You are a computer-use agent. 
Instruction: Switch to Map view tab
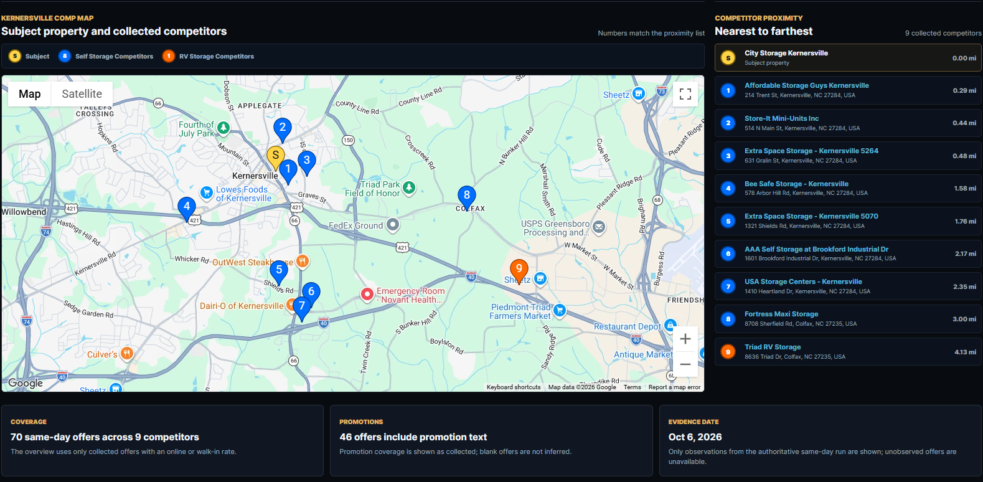(30, 94)
